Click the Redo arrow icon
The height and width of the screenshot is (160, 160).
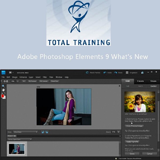(115, 73)
